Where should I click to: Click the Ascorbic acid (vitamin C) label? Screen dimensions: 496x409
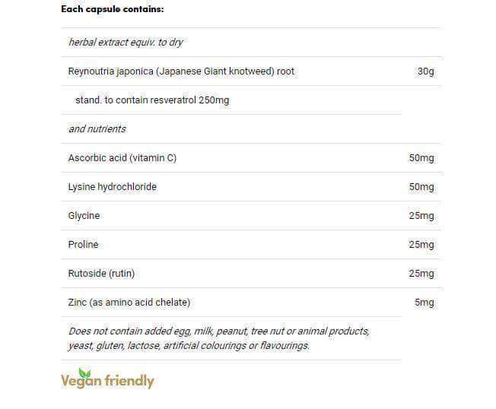122,158
